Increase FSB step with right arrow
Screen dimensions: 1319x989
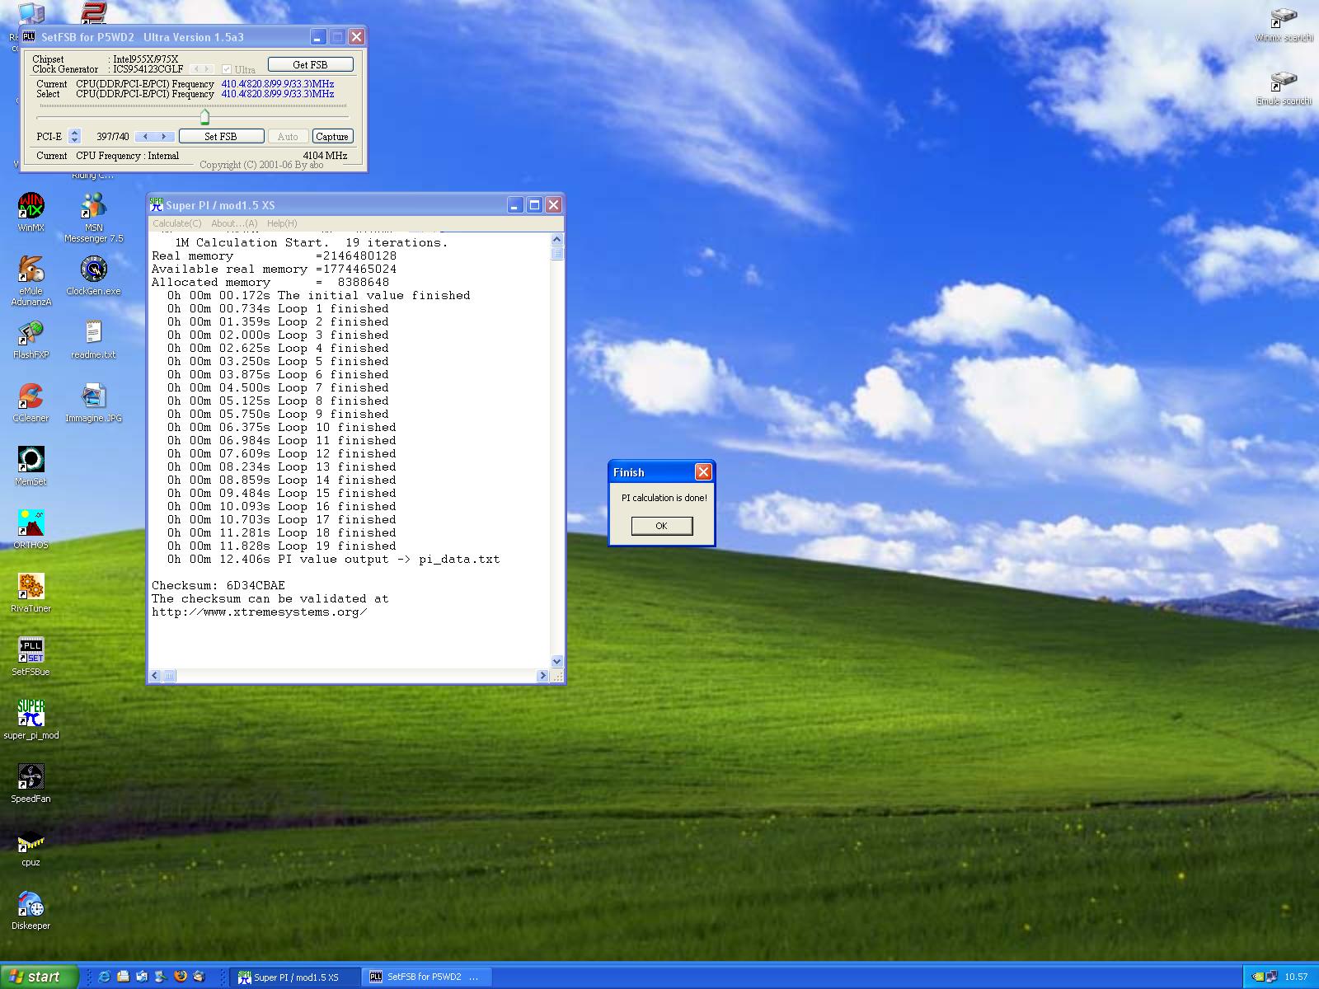coord(163,137)
